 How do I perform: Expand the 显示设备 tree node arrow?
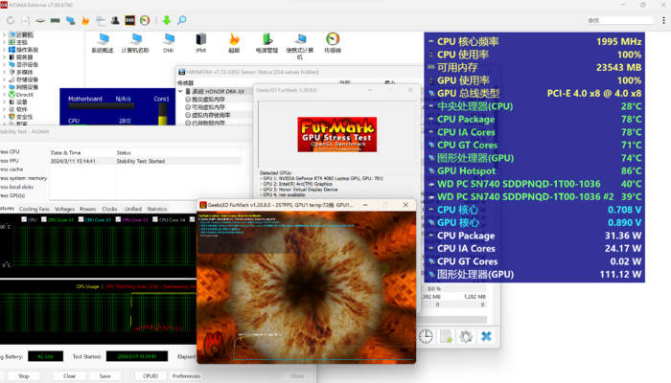tap(4, 64)
